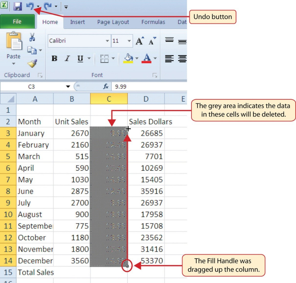Open the Fill Color dropdown arrow
Screen dimensions: 296x283
point(136,59)
